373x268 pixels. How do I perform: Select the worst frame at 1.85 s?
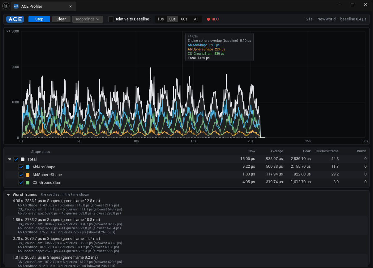click(186, 226)
